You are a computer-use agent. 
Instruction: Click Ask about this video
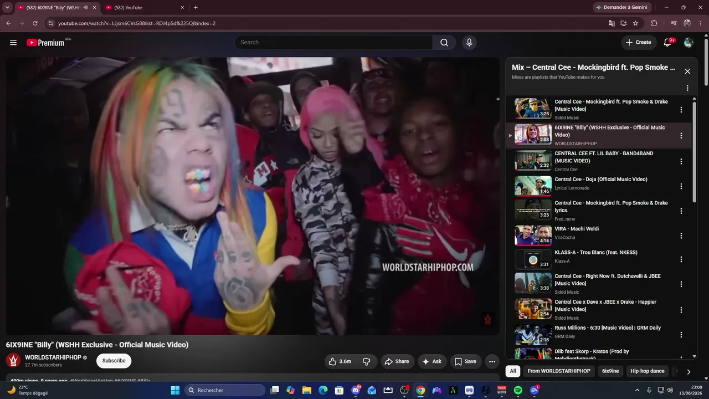[x=432, y=361]
